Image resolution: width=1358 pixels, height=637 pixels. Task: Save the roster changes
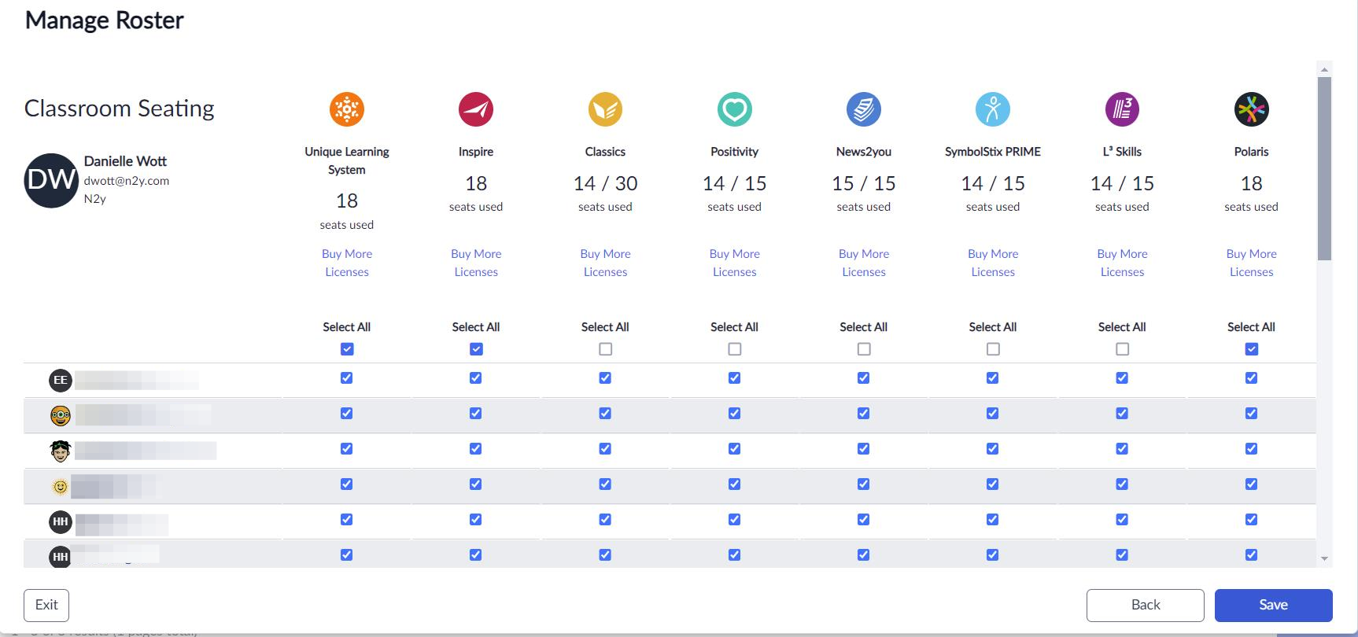point(1273,605)
